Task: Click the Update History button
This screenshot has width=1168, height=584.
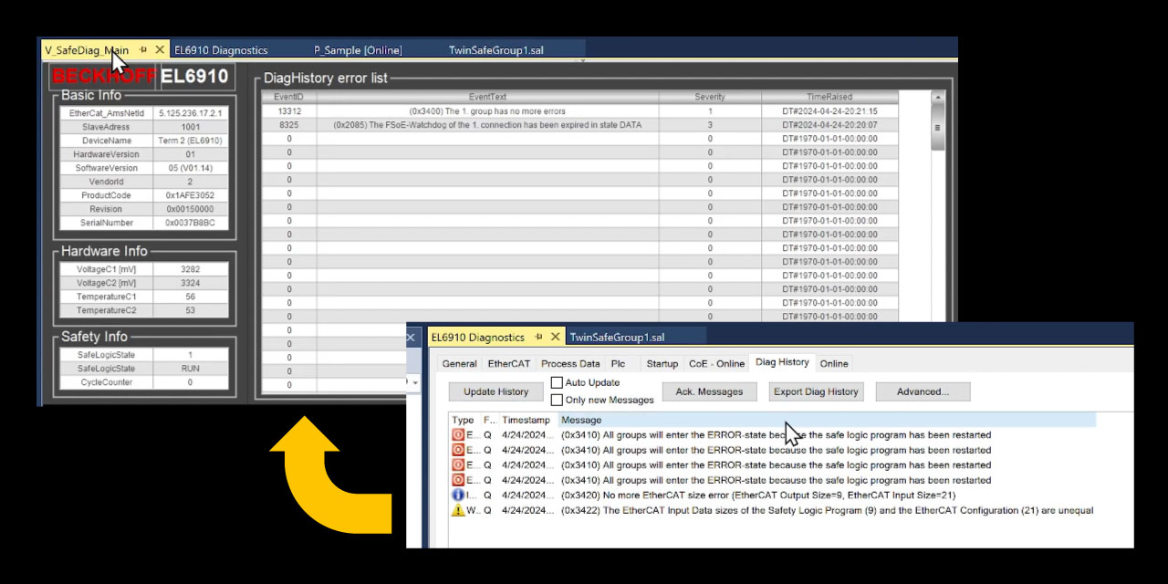Action: click(x=495, y=391)
